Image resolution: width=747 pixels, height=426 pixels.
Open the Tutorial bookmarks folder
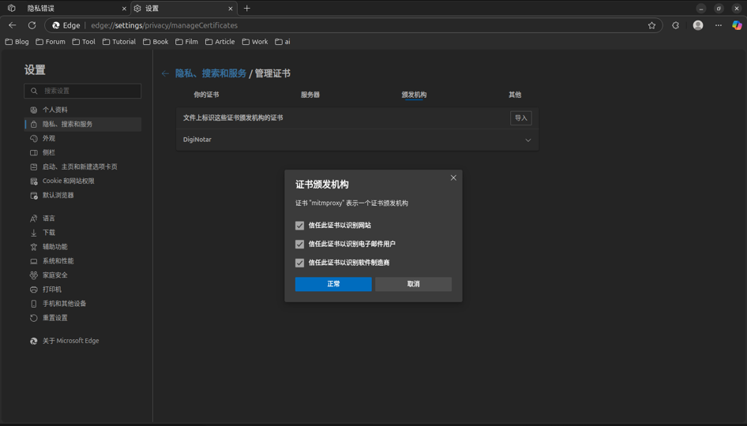[x=119, y=42]
